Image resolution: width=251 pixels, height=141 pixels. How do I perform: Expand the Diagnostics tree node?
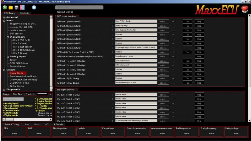[x=4, y=90]
